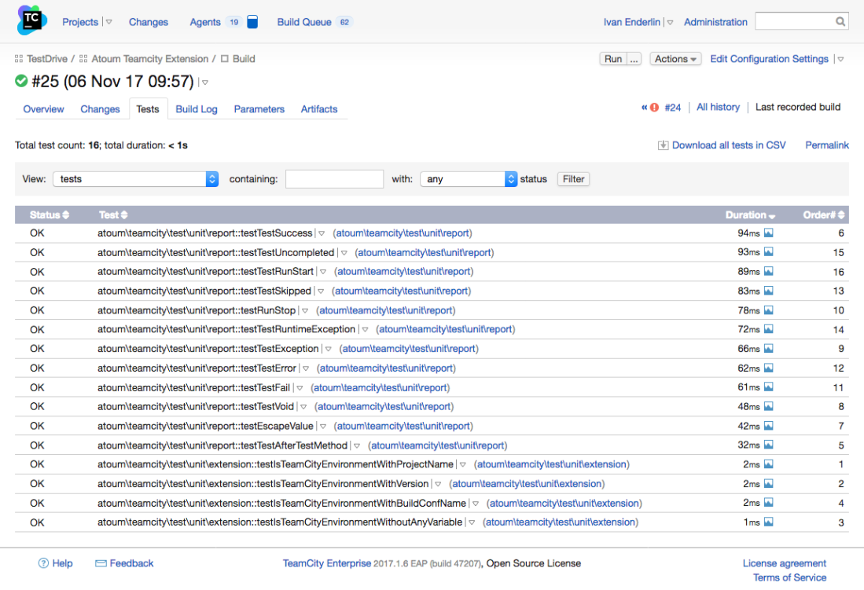Sort the table by Status column
Viewport: 864px width, 590px height.
(49, 214)
